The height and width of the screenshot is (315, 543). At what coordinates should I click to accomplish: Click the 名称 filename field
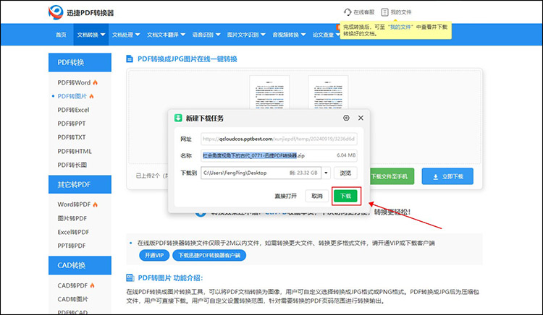click(x=279, y=155)
